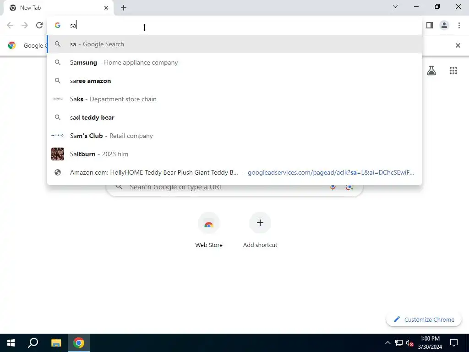Open the Windows notification center
469x352 pixels.
click(454, 343)
